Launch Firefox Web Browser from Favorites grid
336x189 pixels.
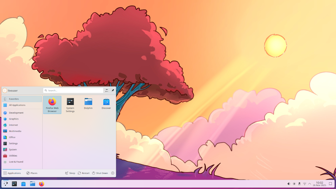(x=52, y=105)
